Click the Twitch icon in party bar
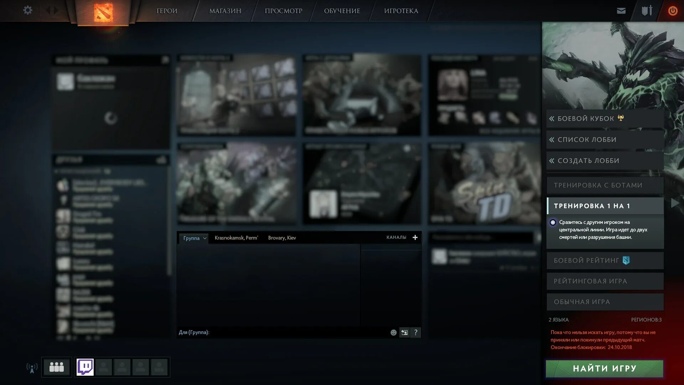Viewport: 684px width, 385px height. pos(85,367)
